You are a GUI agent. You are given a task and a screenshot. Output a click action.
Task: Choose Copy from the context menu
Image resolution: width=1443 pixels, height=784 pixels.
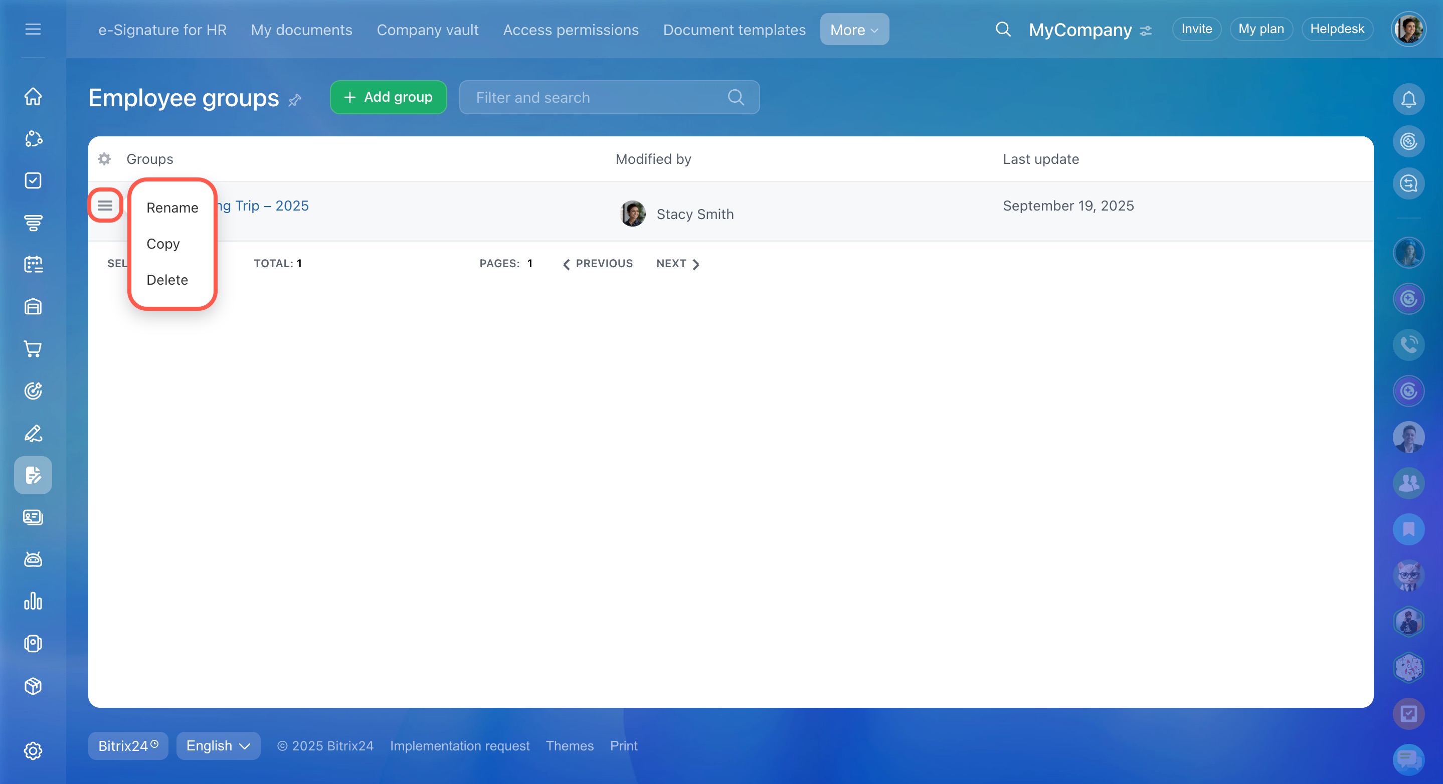click(163, 244)
